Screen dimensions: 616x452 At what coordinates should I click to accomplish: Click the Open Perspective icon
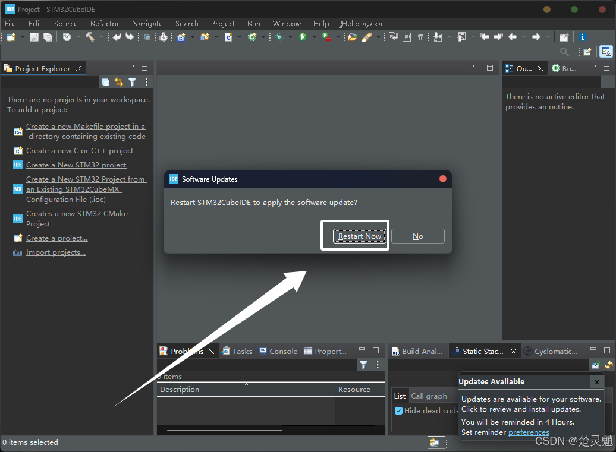point(587,52)
